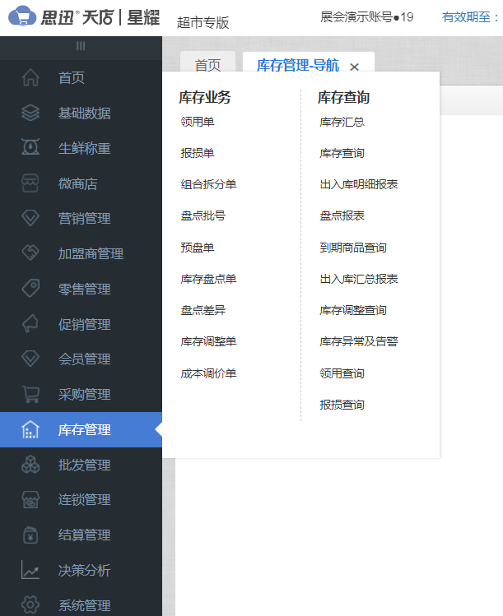Open the 库存盘点单 link
The height and width of the screenshot is (616, 503).
(x=208, y=279)
